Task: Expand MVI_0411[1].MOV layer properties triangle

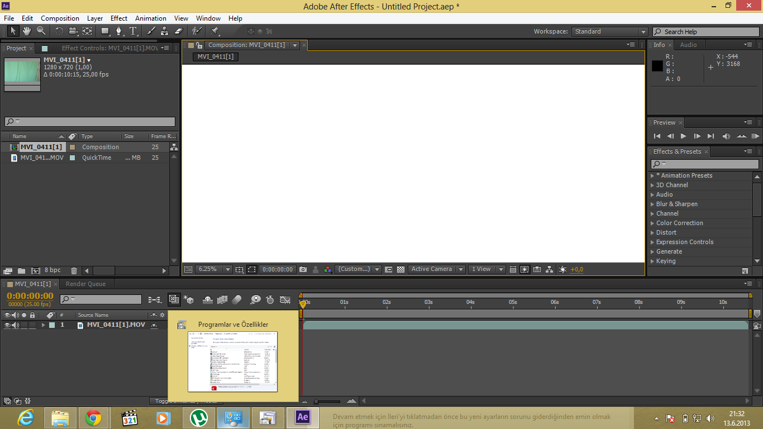Action: [43, 325]
